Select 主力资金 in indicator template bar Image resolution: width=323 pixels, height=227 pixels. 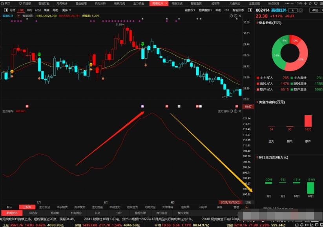(44, 207)
